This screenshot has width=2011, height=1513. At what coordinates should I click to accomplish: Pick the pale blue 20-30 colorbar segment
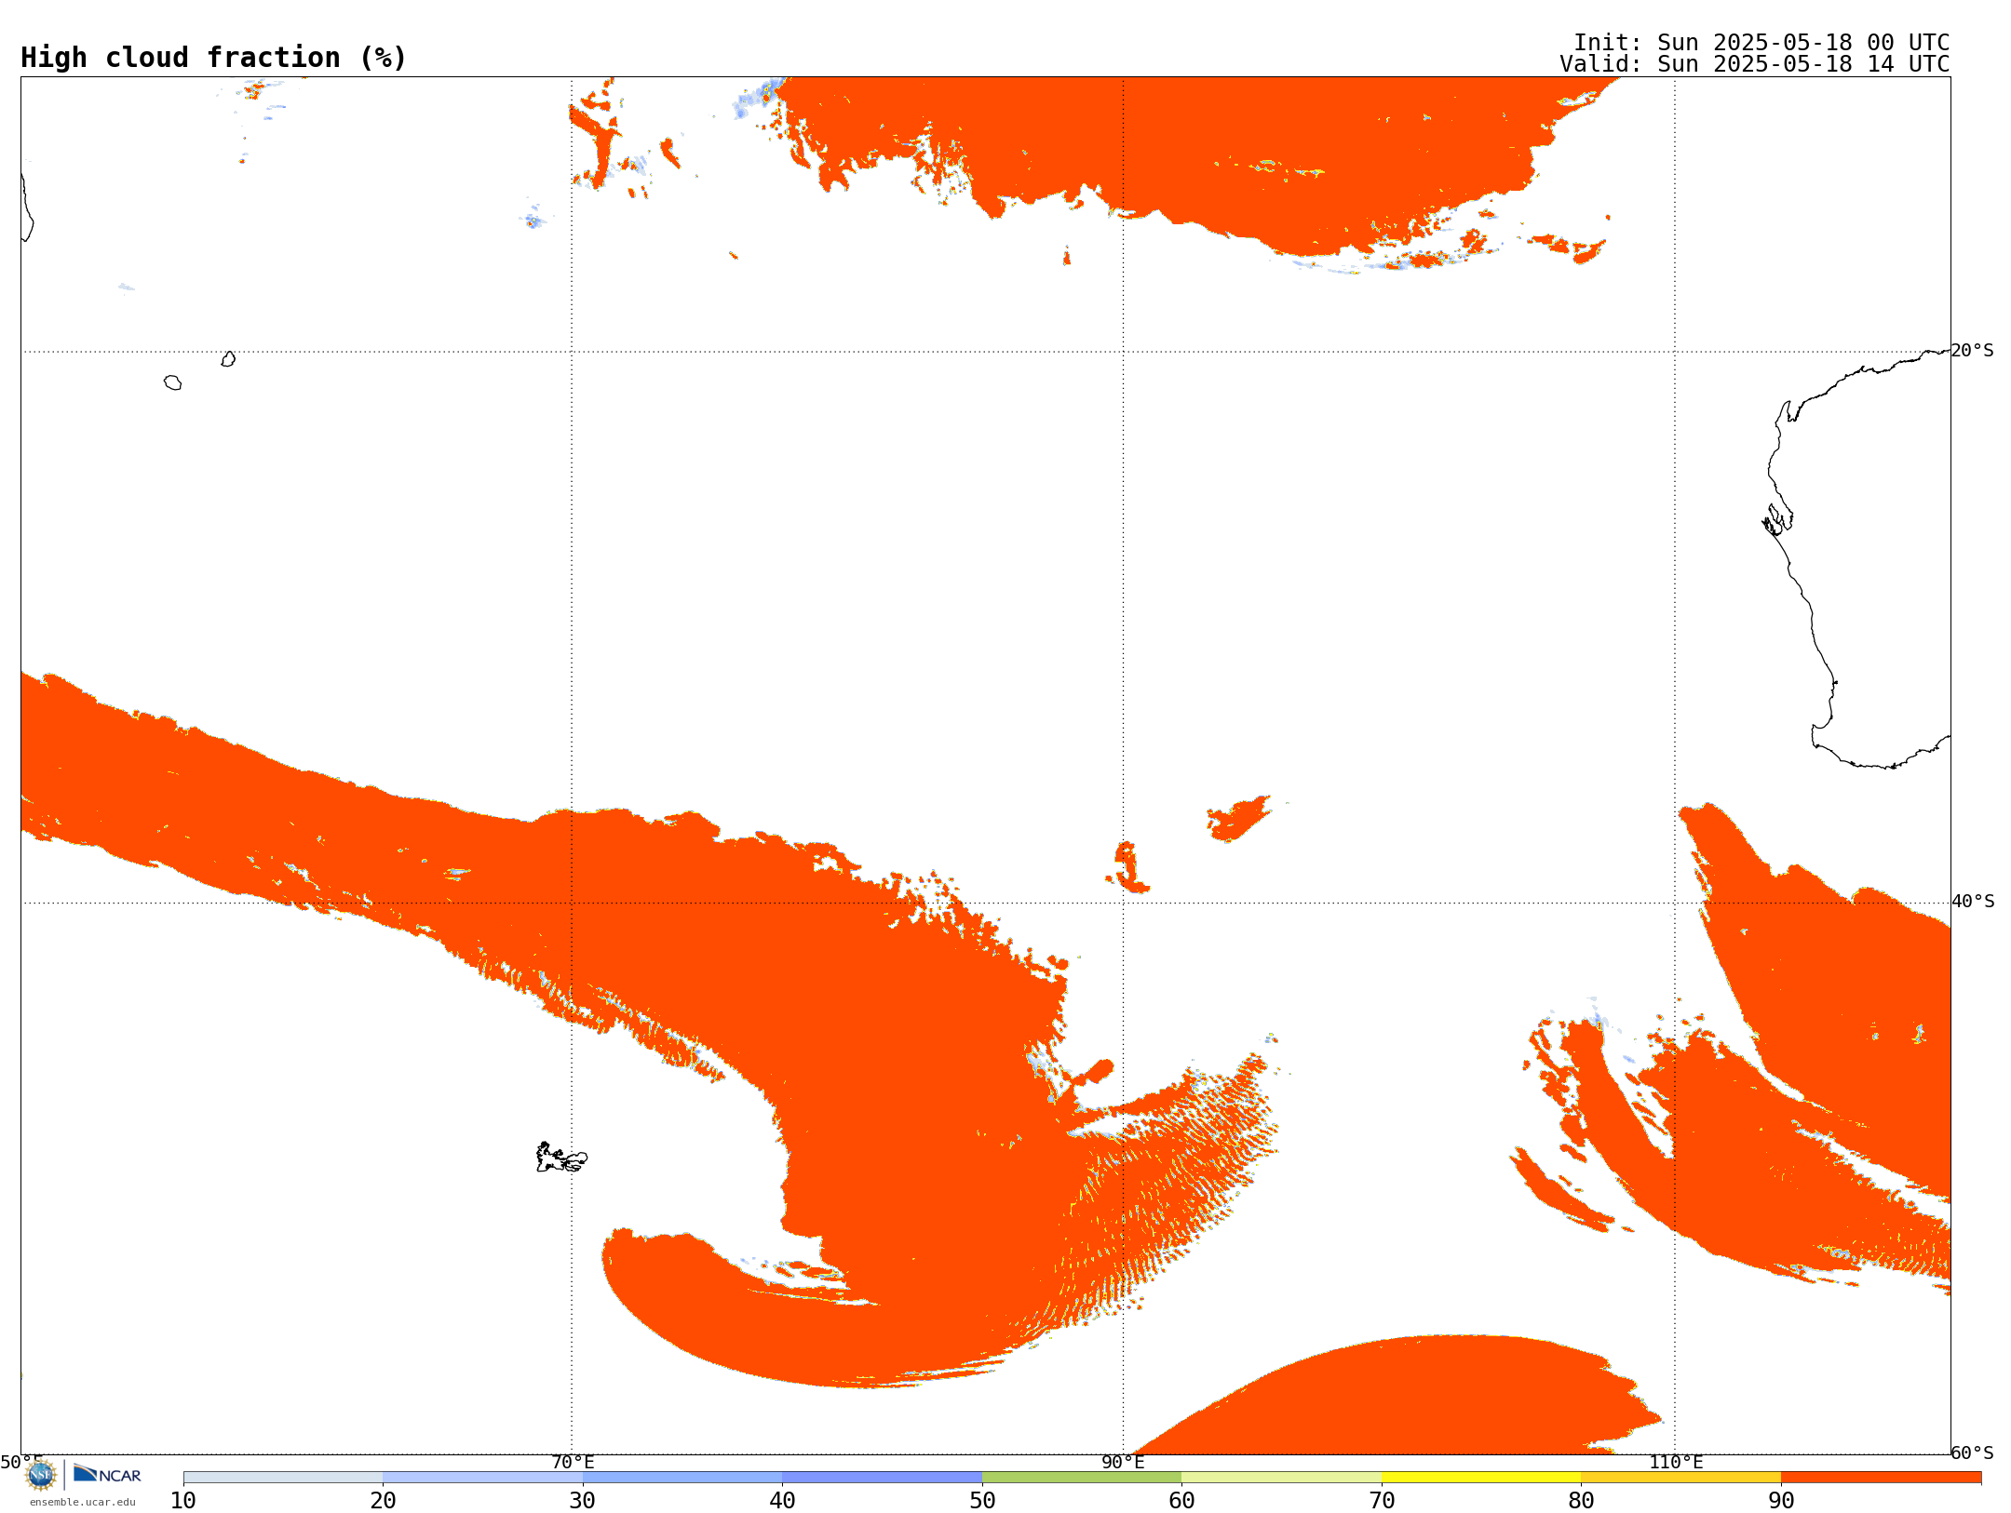pyautogui.click(x=482, y=1478)
